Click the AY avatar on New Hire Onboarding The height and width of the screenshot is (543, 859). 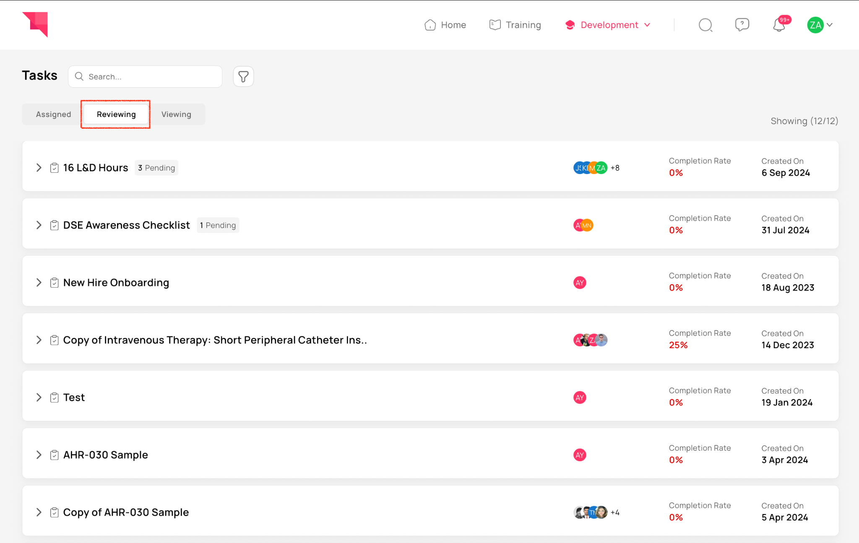click(x=580, y=283)
